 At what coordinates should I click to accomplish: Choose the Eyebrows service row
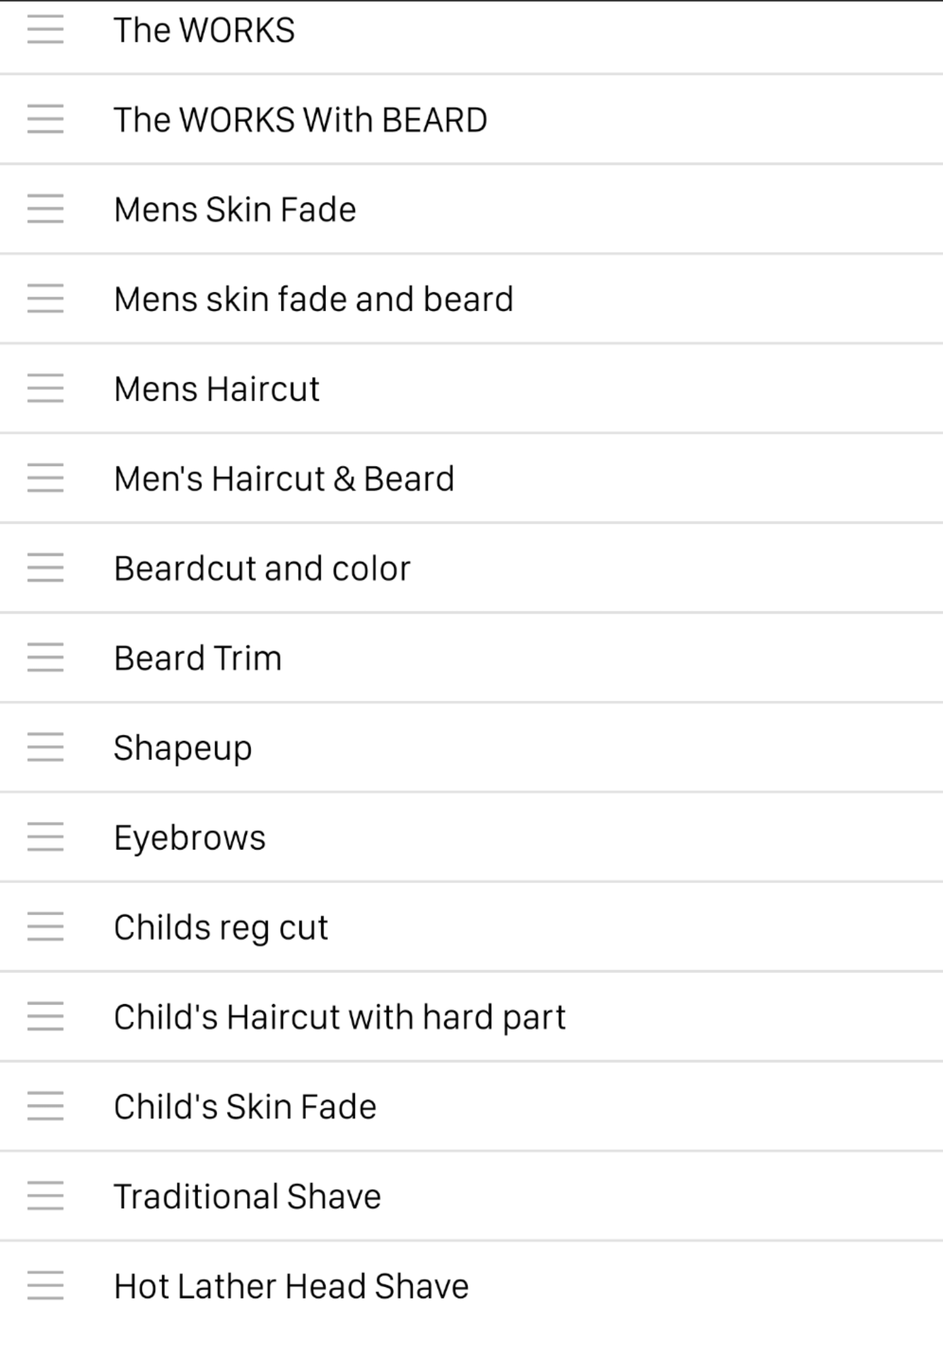click(189, 838)
